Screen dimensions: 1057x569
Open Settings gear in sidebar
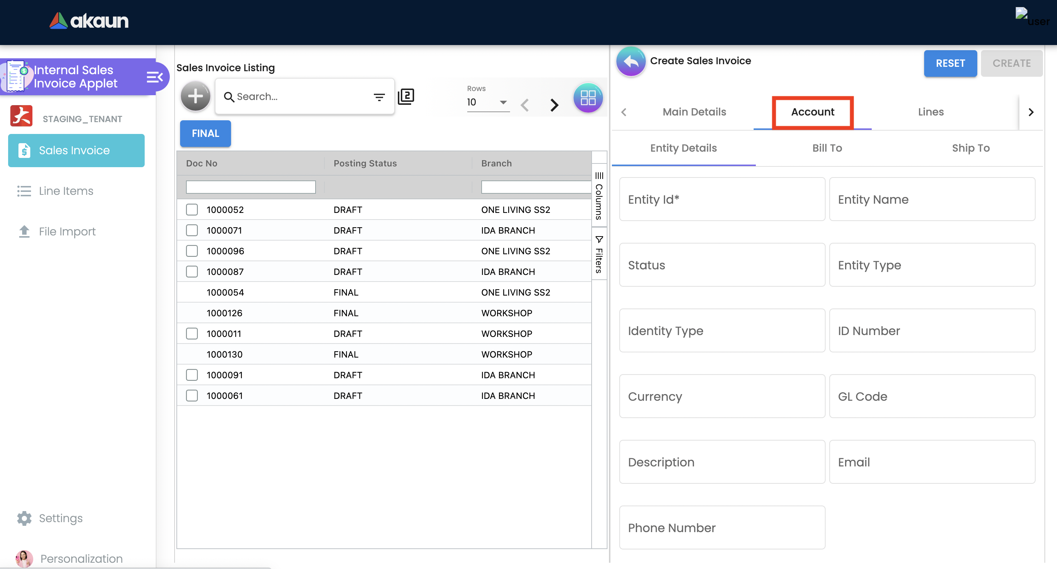point(24,518)
